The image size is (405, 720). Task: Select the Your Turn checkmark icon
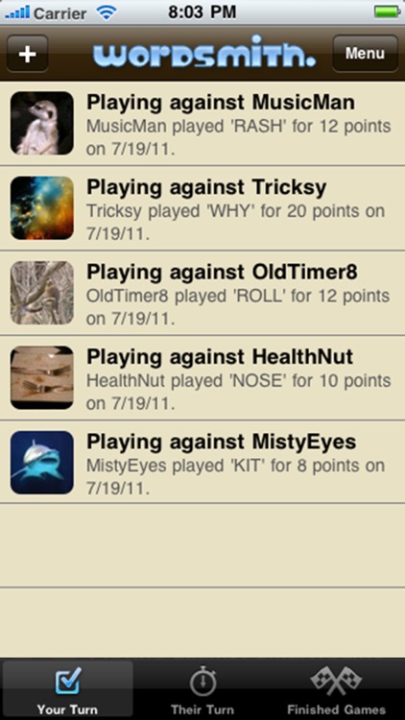point(68,681)
